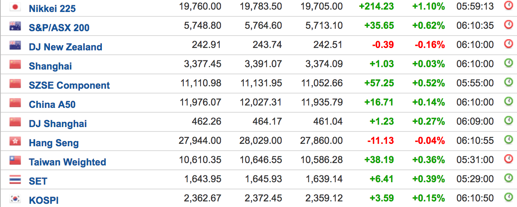This screenshot has height=207, width=517.
Task: Click the Australia flag icon beside S&P/ASX 200
Action: pos(15,26)
